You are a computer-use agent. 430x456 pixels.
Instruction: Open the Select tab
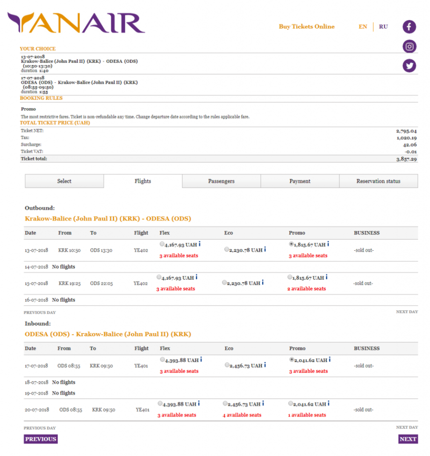[64, 181]
